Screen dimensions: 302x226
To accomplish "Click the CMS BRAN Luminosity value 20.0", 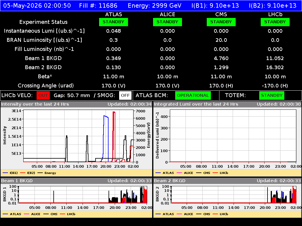I will click(x=221, y=40).
